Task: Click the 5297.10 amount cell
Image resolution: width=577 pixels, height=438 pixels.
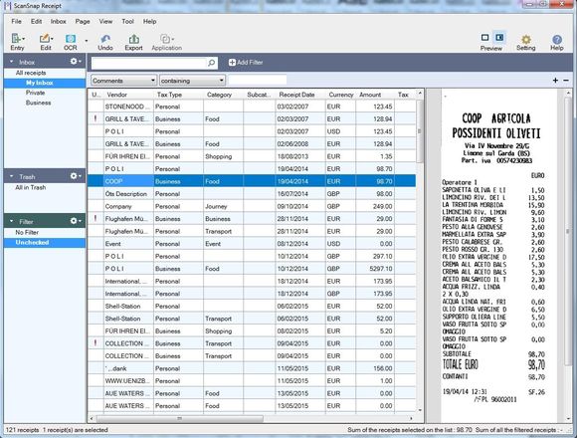Action: 375,269
